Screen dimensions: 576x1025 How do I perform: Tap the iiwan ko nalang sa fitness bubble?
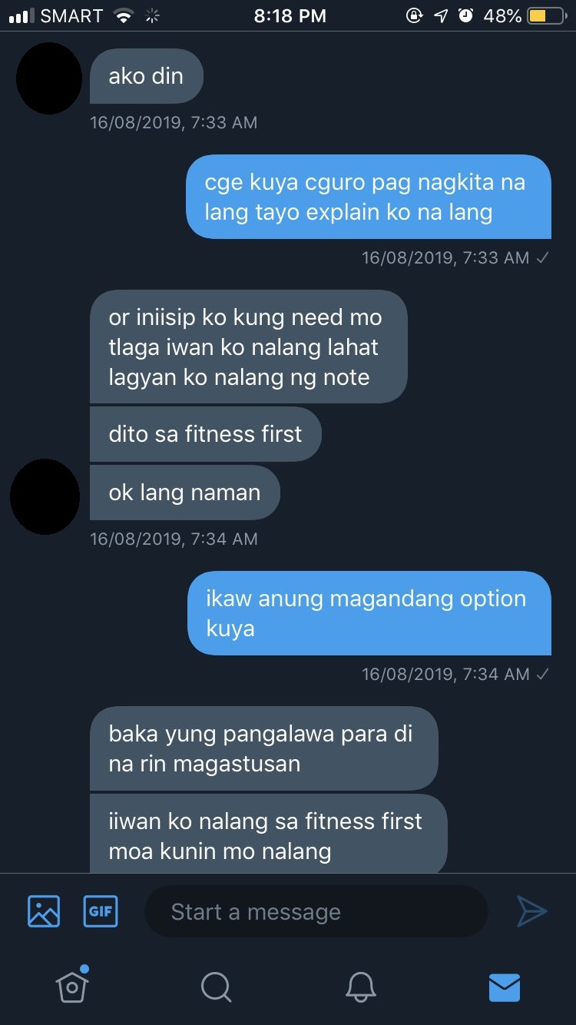click(x=269, y=834)
